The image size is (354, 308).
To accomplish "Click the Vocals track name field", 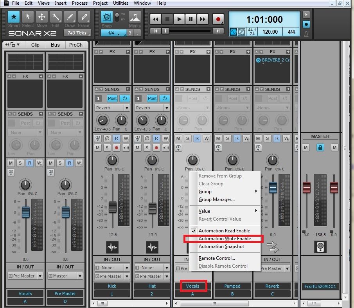I will click(x=192, y=286).
